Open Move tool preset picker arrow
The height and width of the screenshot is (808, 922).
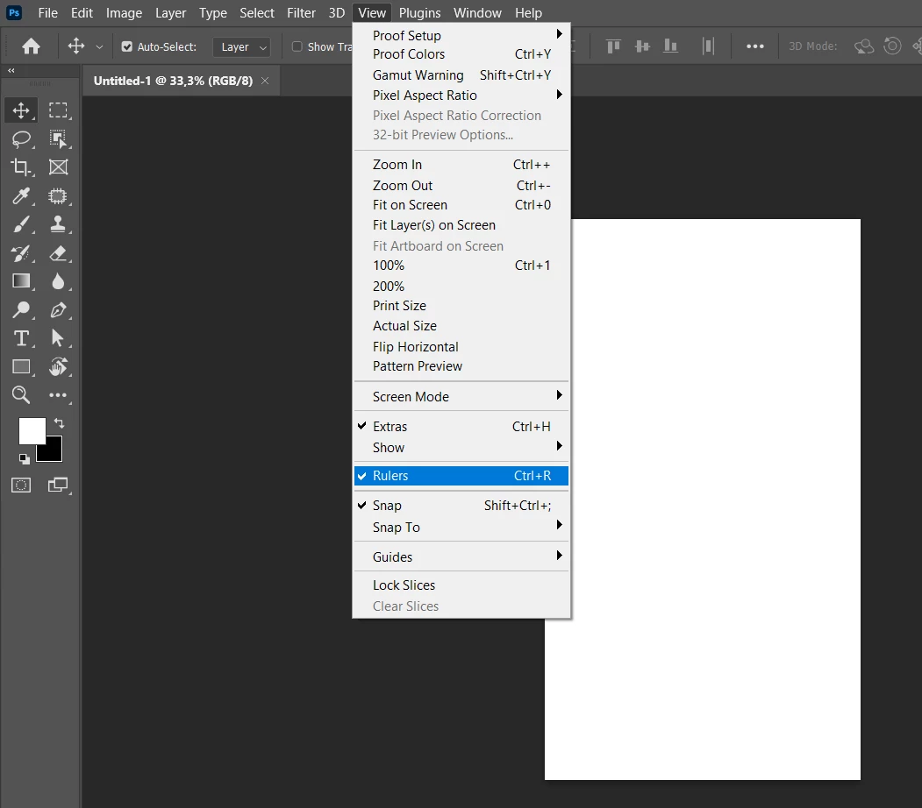tap(99, 47)
